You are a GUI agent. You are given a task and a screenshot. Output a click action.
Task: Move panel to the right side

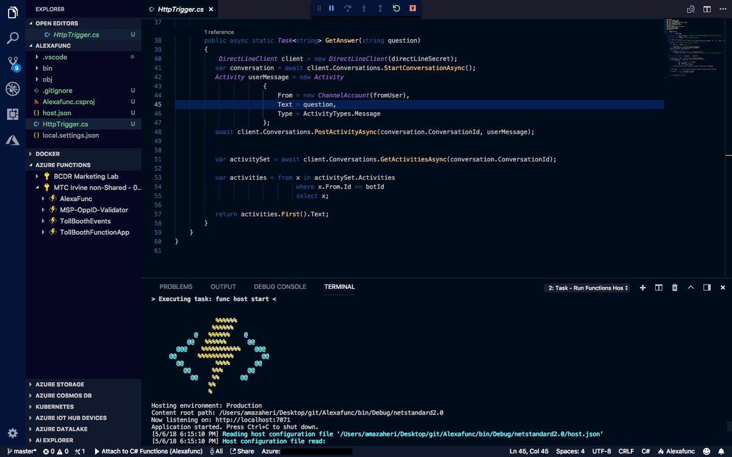(707, 288)
